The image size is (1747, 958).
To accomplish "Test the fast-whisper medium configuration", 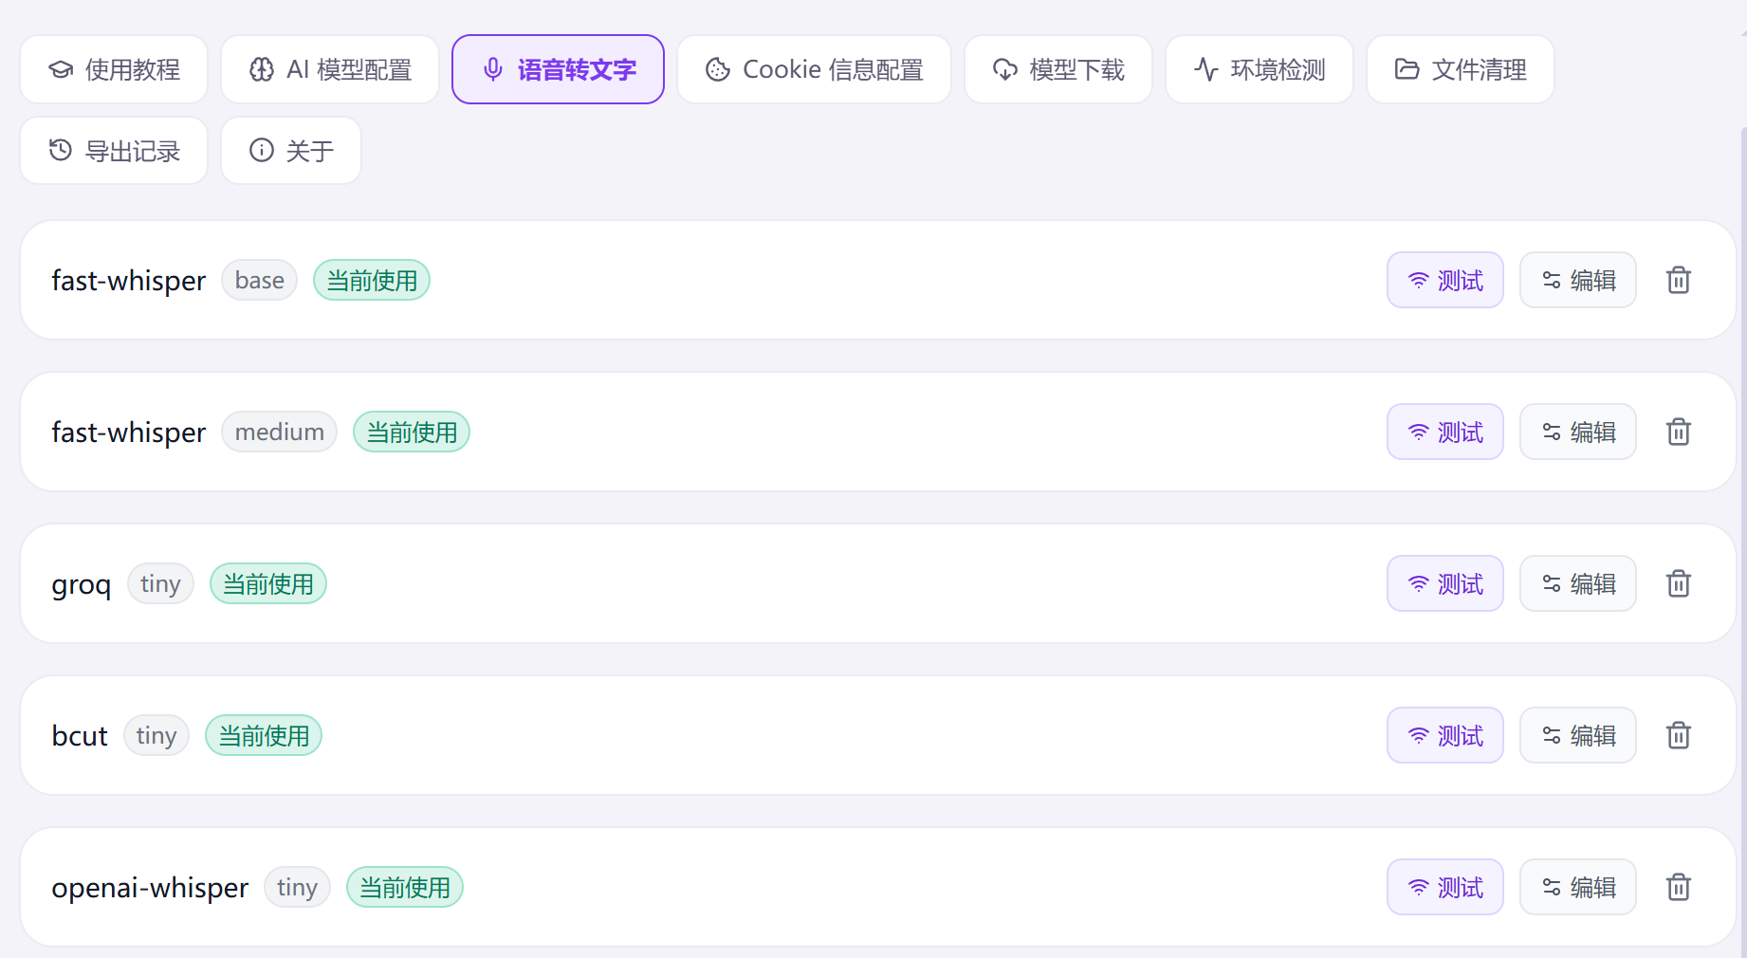I will click(1445, 432).
